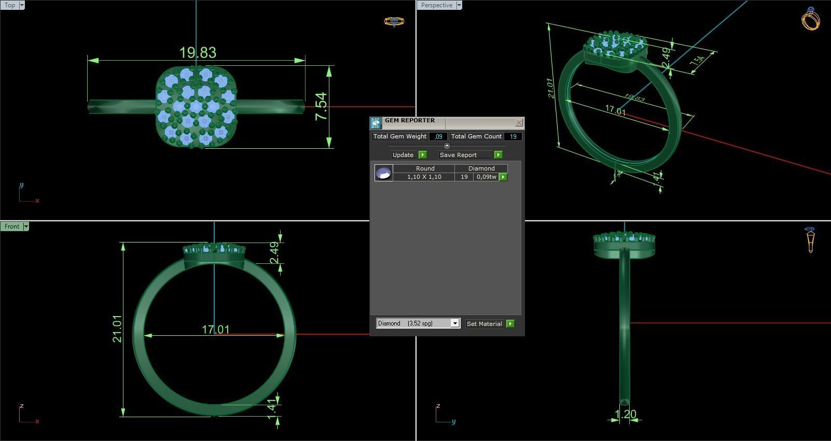Click the Total Gem Weight value field
The width and height of the screenshot is (831, 441).
click(438, 136)
